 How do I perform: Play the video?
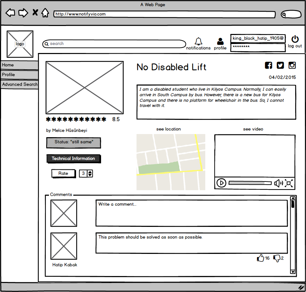(221, 183)
